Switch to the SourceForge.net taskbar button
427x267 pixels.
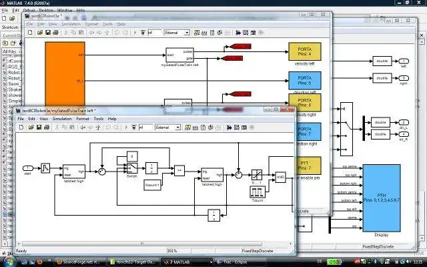coord(80,262)
